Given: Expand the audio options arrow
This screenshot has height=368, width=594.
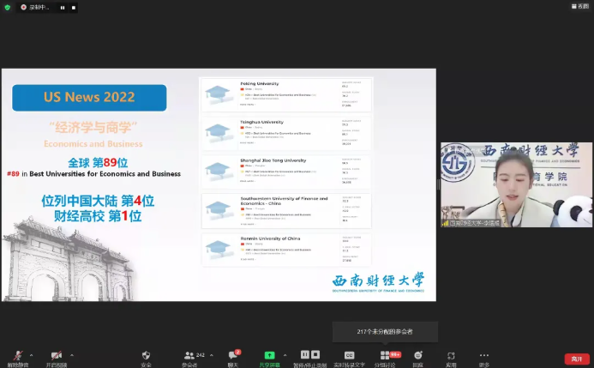Looking at the screenshot, I should [x=31, y=355].
